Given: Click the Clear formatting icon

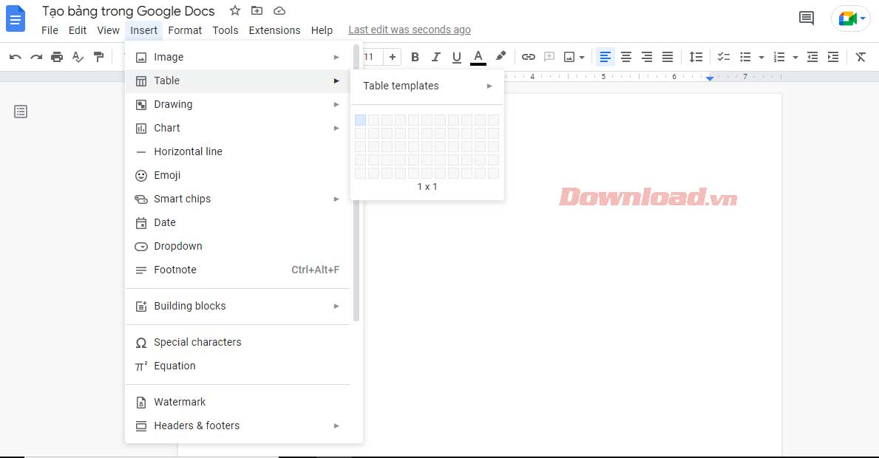Looking at the screenshot, I should click(x=860, y=56).
